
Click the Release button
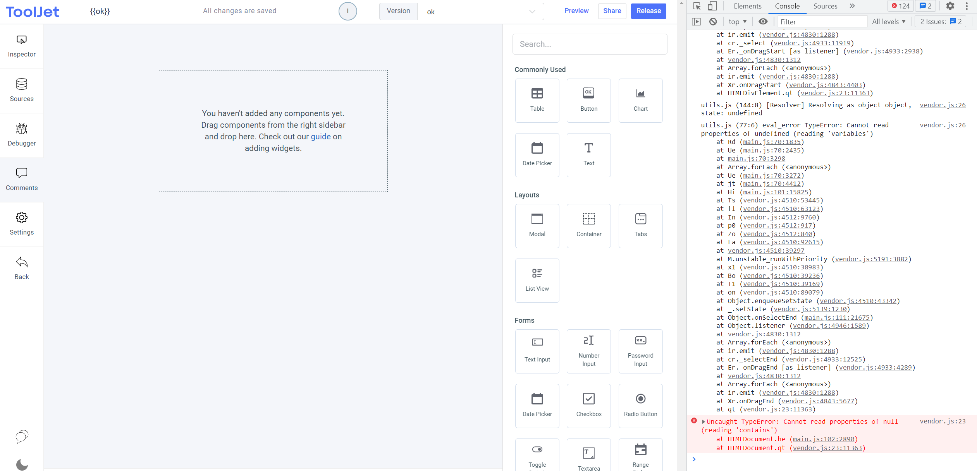(x=648, y=11)
